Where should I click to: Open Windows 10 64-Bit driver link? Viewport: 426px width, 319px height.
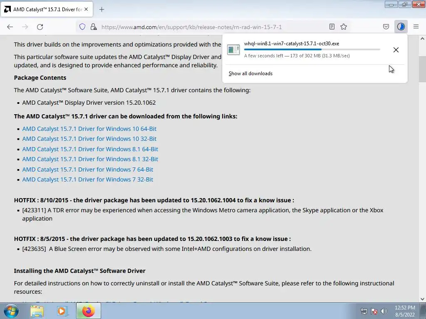tap(89, 129)
